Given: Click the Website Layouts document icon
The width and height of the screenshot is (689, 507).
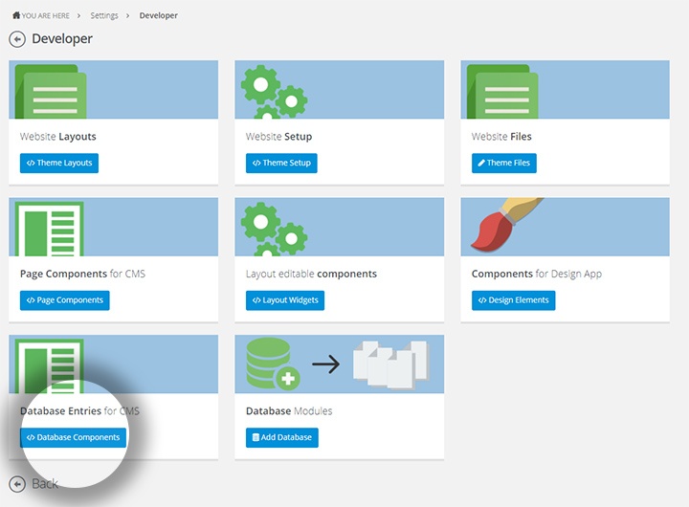Looking at the screenshot, I should point(51,92).
